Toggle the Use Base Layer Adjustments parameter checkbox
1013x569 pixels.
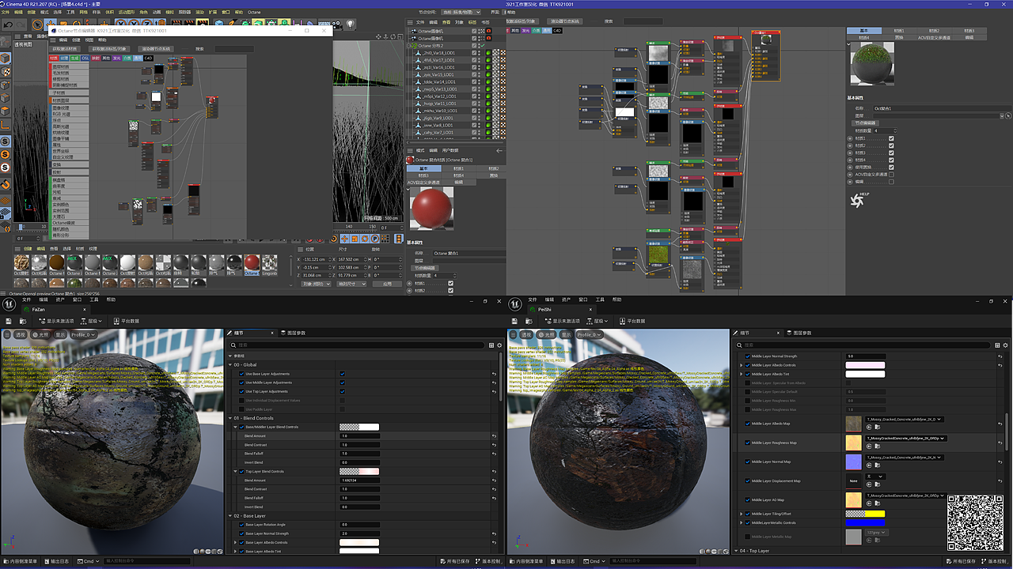pos(241,374)
